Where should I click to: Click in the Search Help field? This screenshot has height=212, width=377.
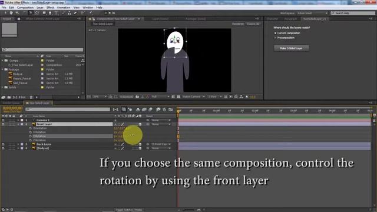click(x=353, y=13)
